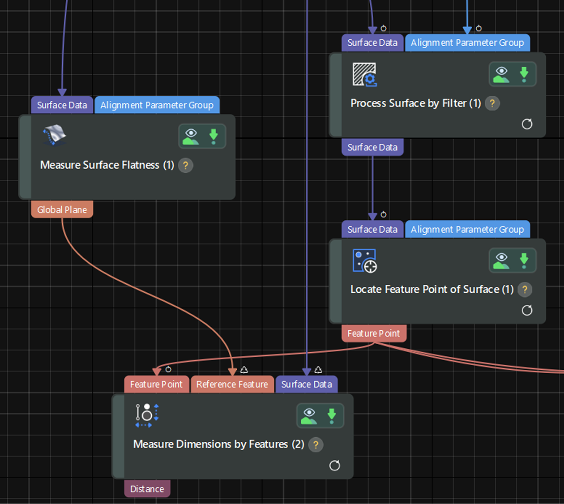Toggle visualization eye on Process Surface by Filter
Image resolution: width=564 pixels, height=504 pixels.
(501, 74)
